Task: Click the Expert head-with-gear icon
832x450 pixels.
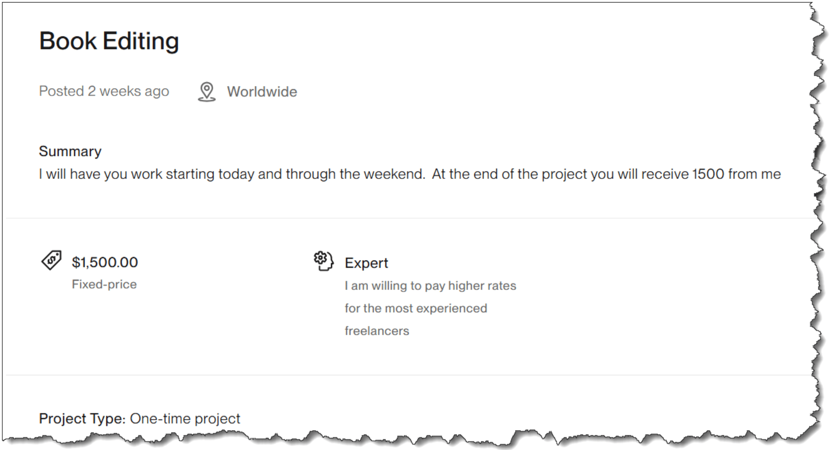Action: [x=323, y=261]
